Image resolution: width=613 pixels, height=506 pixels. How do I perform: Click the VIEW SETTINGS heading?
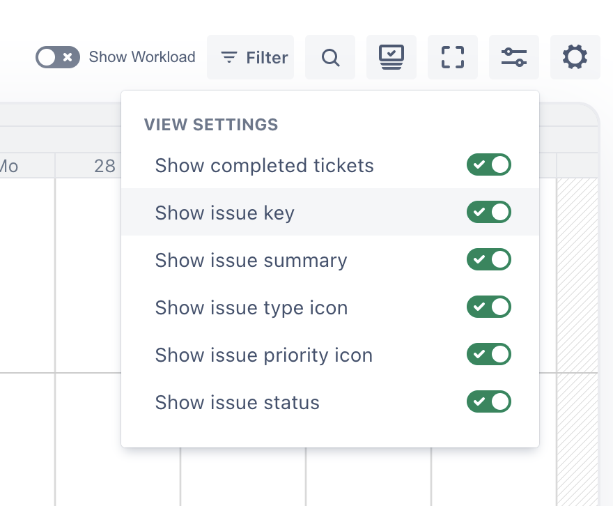[x=211, y=125]
